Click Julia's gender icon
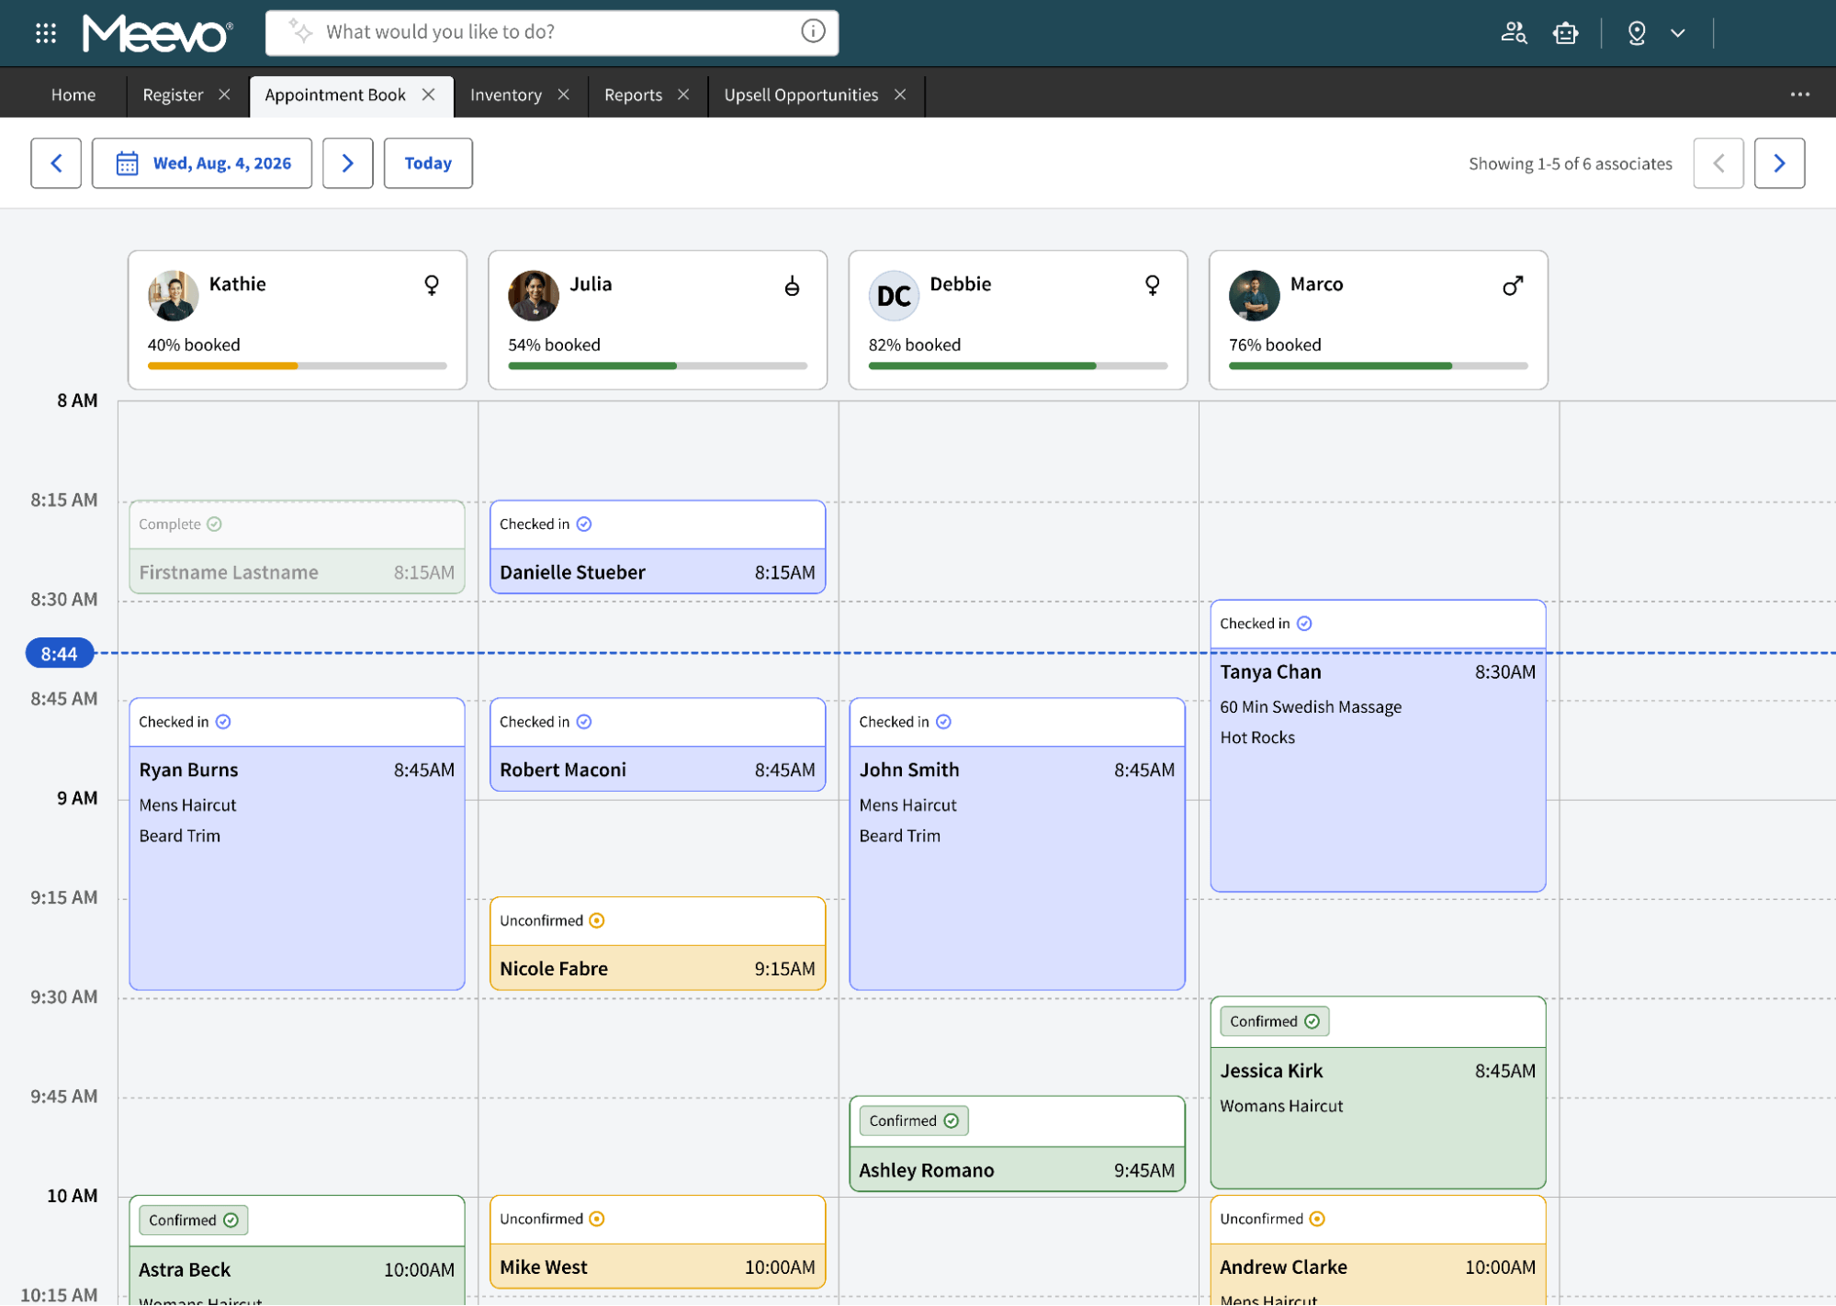This screenshot has height=1306, width=1836. point(792,286)
